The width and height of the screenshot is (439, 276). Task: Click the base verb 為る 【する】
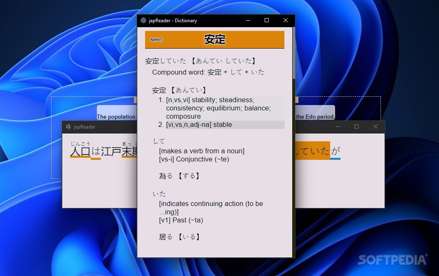tap(179, 176)
